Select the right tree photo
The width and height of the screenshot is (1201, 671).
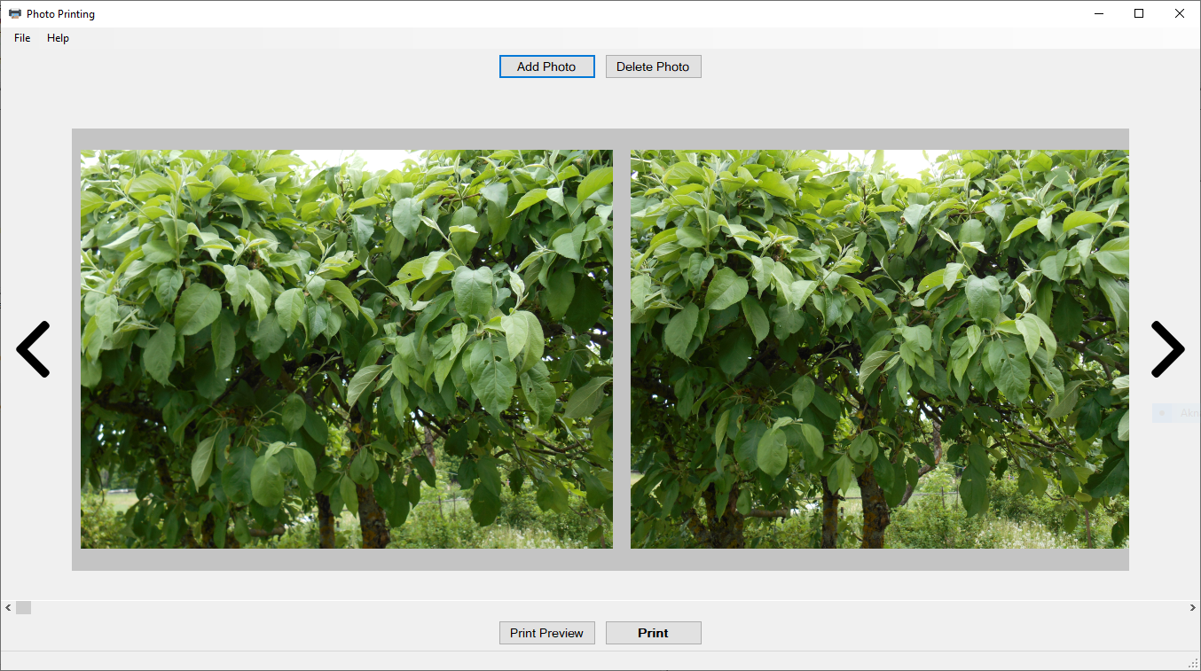click(x=879, y=348)
